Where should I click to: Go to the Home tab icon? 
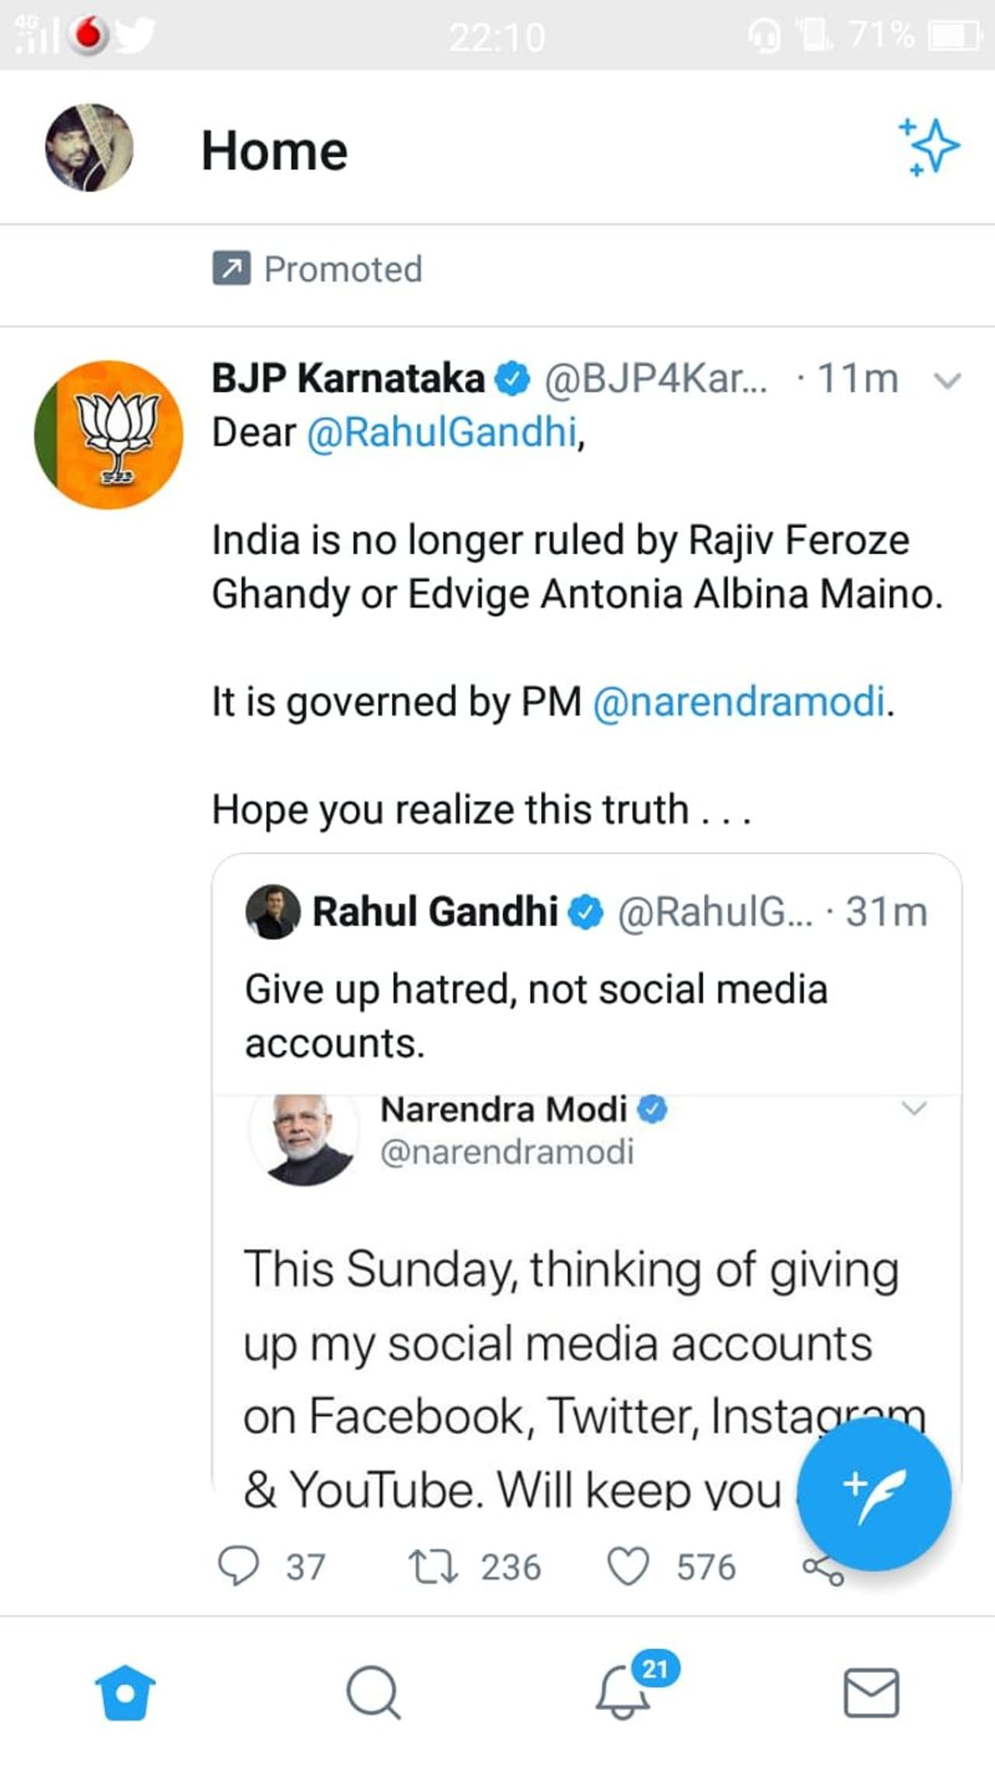(125, 1692)
